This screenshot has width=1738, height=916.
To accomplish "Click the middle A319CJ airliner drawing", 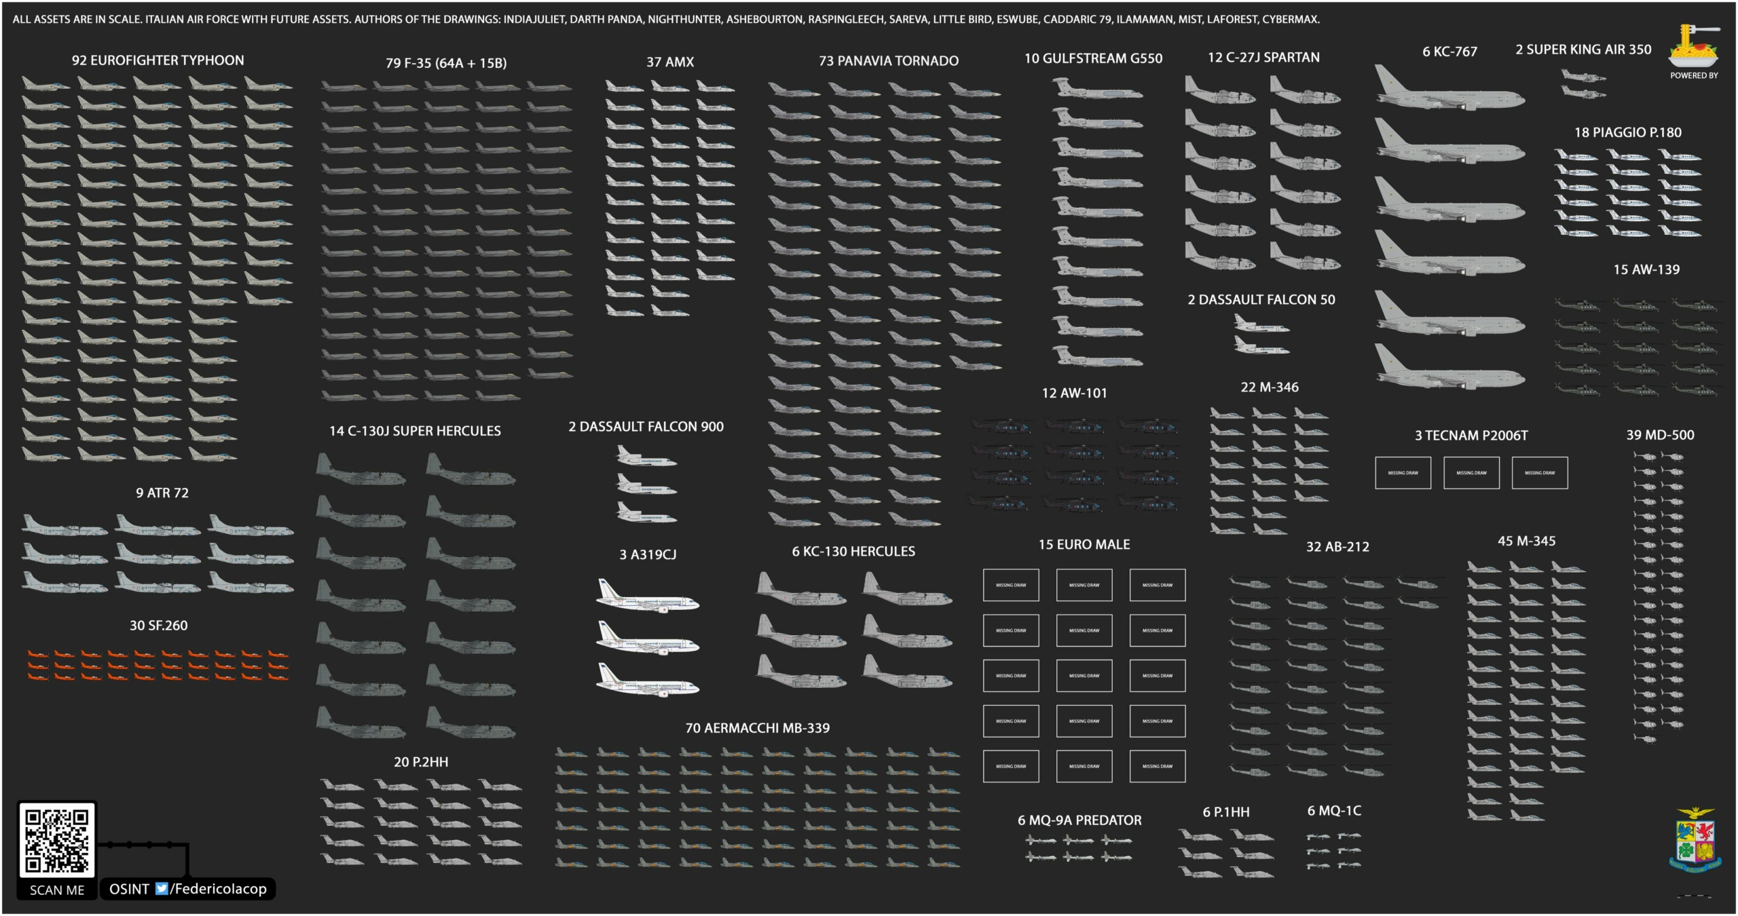I will (x=648, y=638).
